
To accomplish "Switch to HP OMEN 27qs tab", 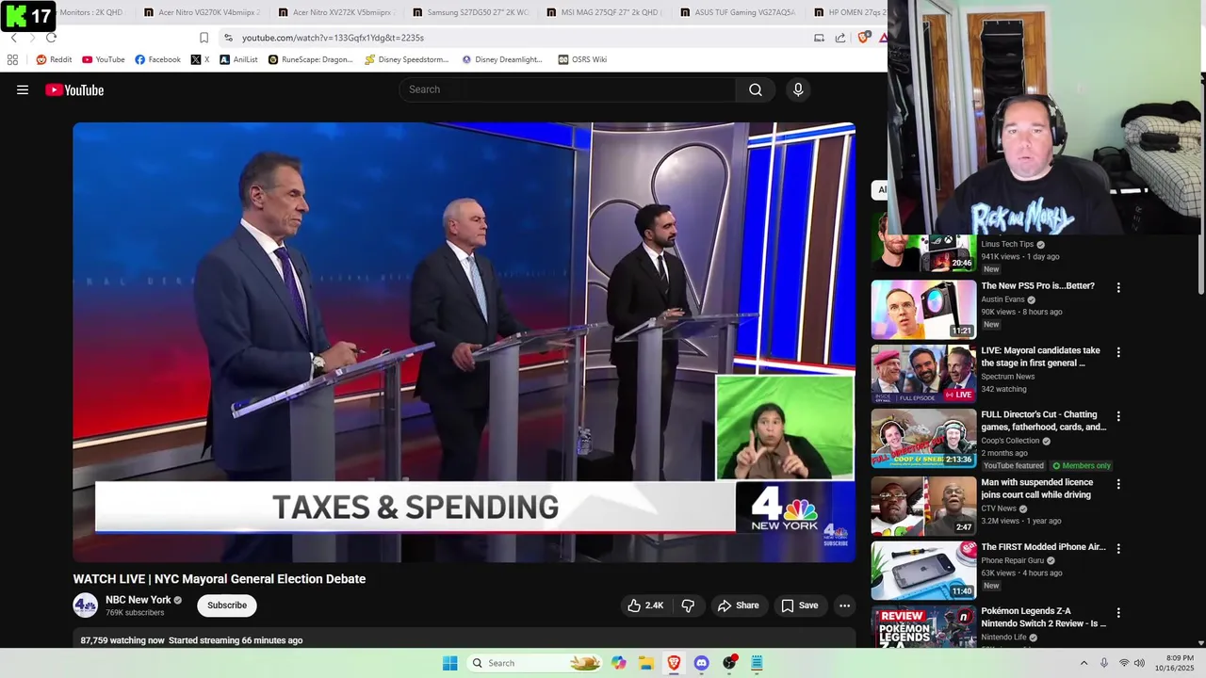I will pyautogui.click(x=848, y=12).
